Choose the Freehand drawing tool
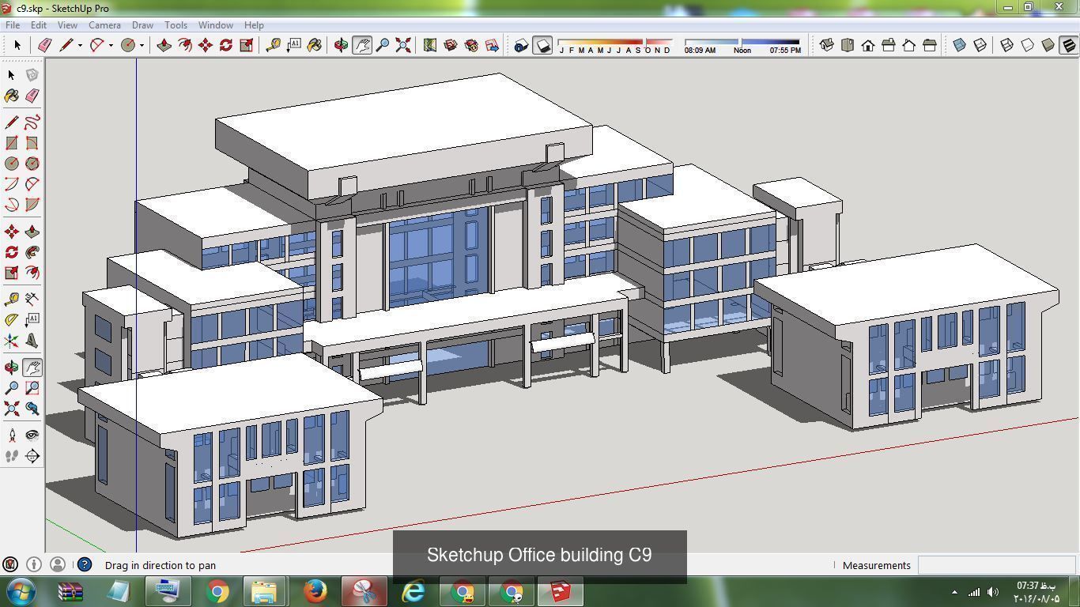The height and width of the screenshot is (607, 1080). tap(32, 123)
